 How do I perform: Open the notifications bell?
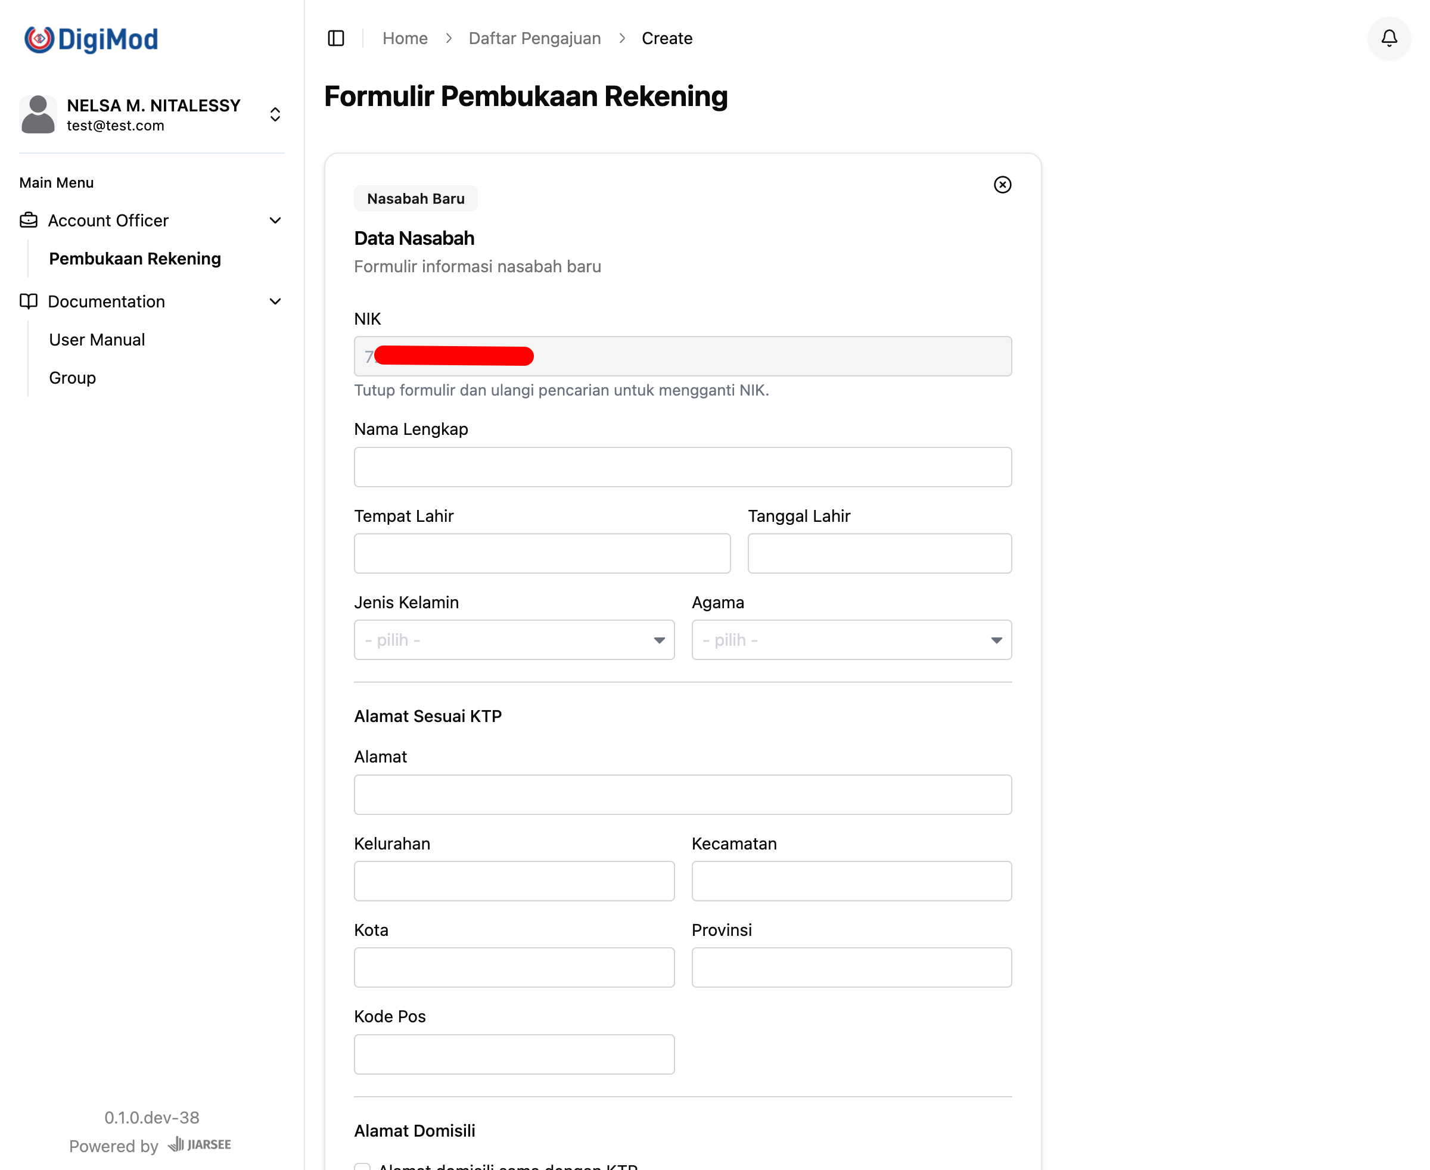click(1388, 38)
